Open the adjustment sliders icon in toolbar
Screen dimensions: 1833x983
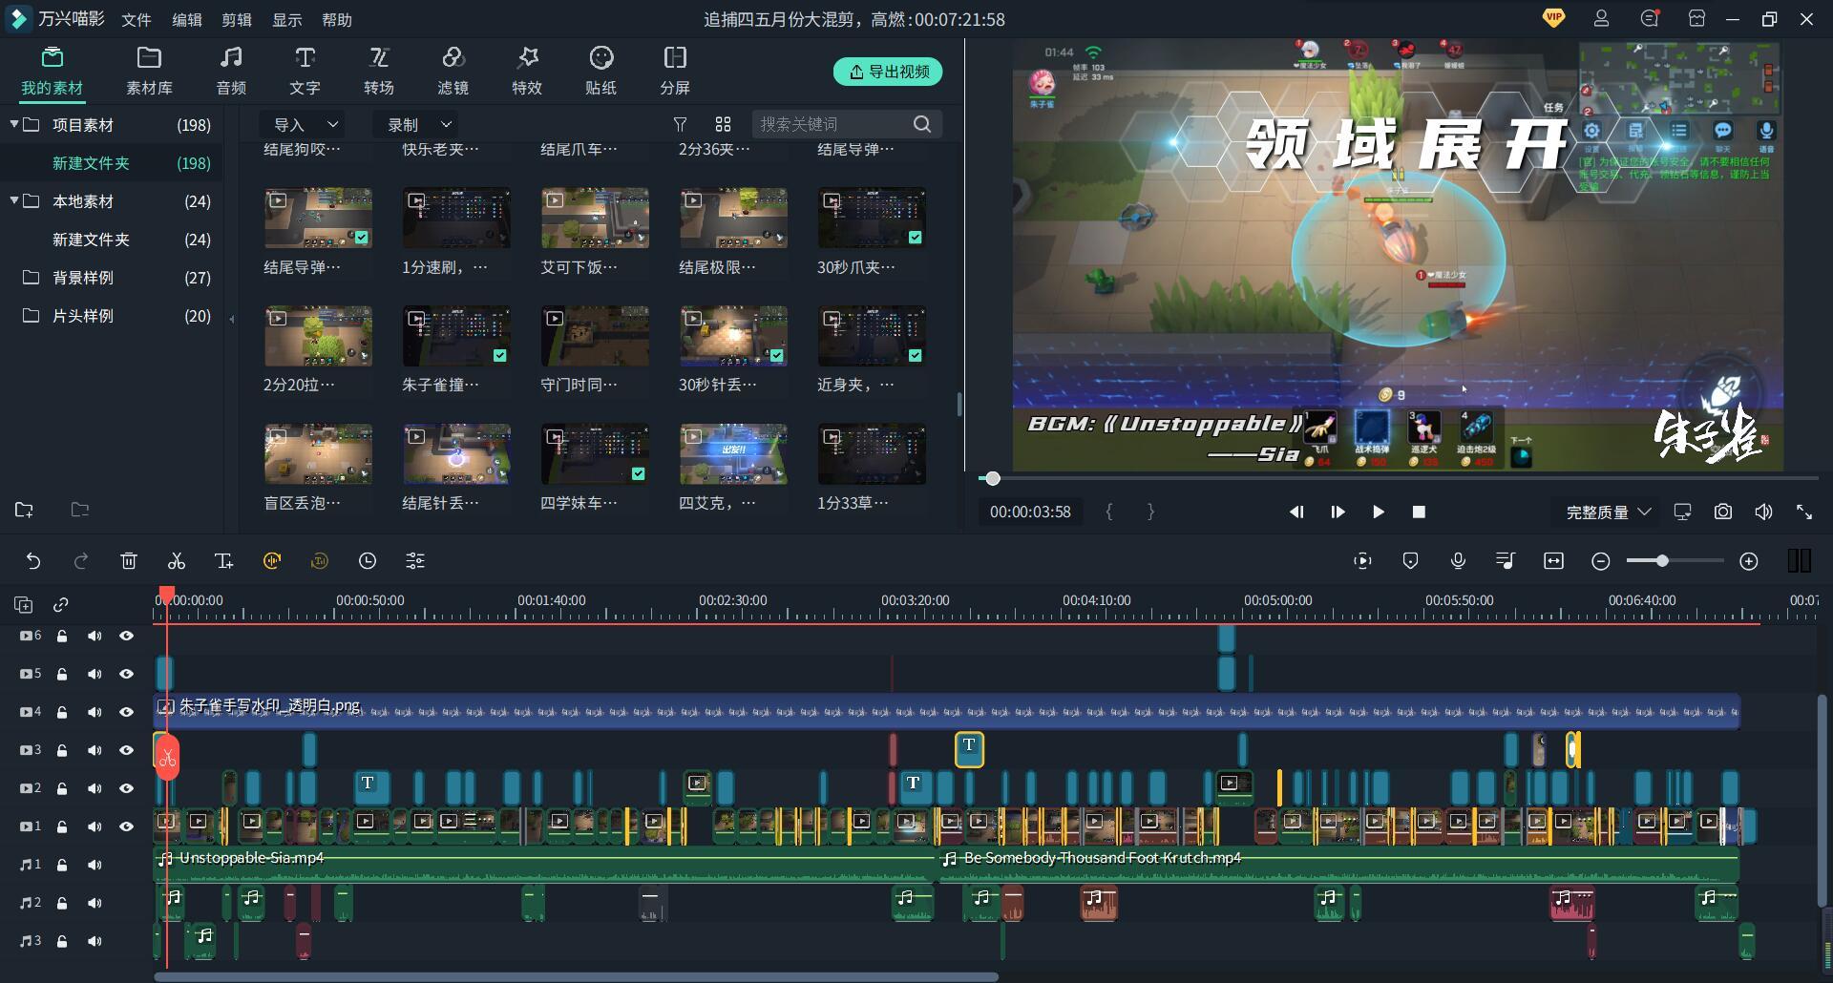point(415,561)
